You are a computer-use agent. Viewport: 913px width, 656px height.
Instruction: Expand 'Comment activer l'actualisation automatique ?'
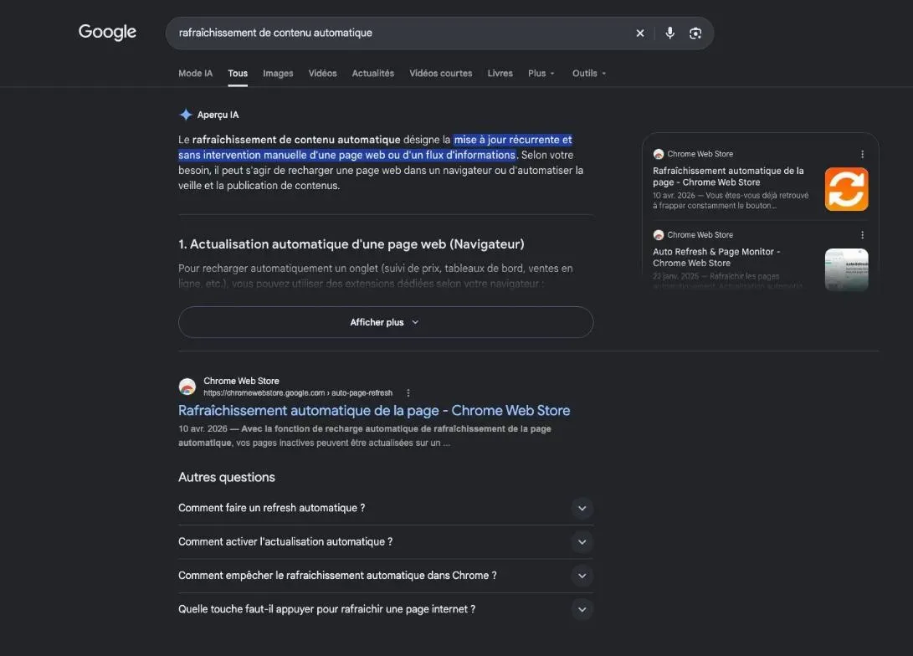386,542
